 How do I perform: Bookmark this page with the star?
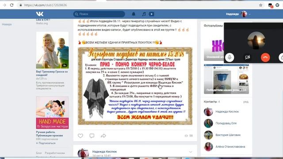[260, 5]
